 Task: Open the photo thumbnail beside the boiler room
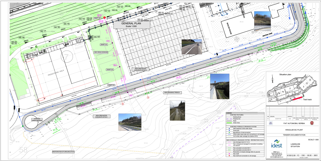(262, 21)
